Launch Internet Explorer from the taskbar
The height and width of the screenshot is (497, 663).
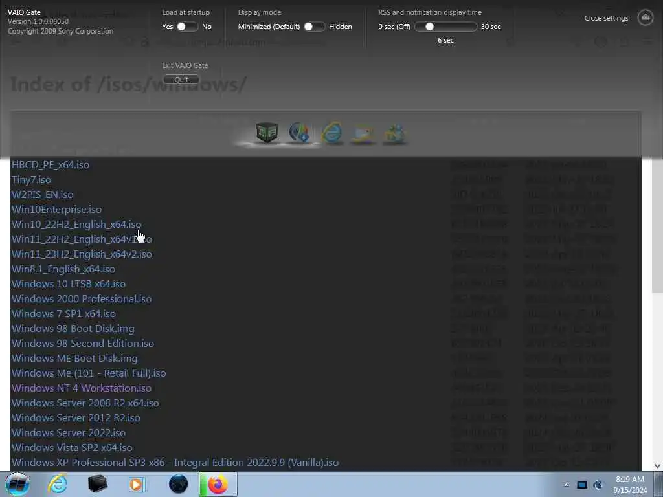coord(58,484)
